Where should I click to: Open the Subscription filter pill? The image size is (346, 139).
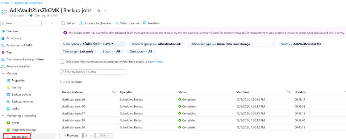[x=93, y=44]
